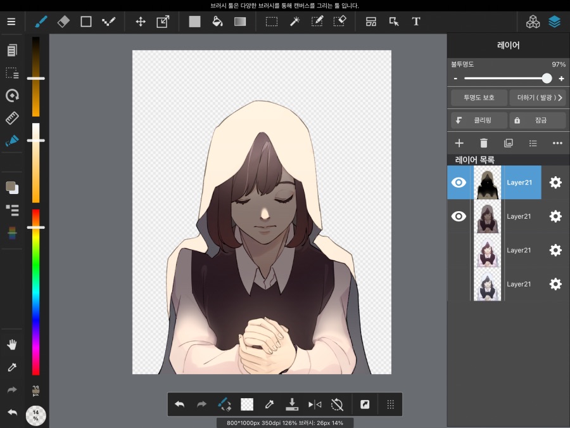Open the 더하기 (발광) blend mode dropdown
Screen dimensions: 570x428
[538, 98]
